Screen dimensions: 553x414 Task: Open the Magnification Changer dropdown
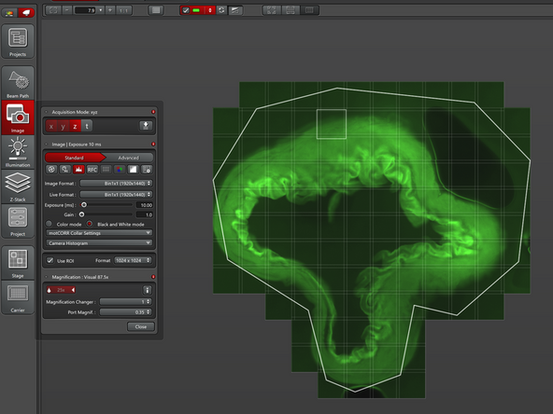point(126,302)
